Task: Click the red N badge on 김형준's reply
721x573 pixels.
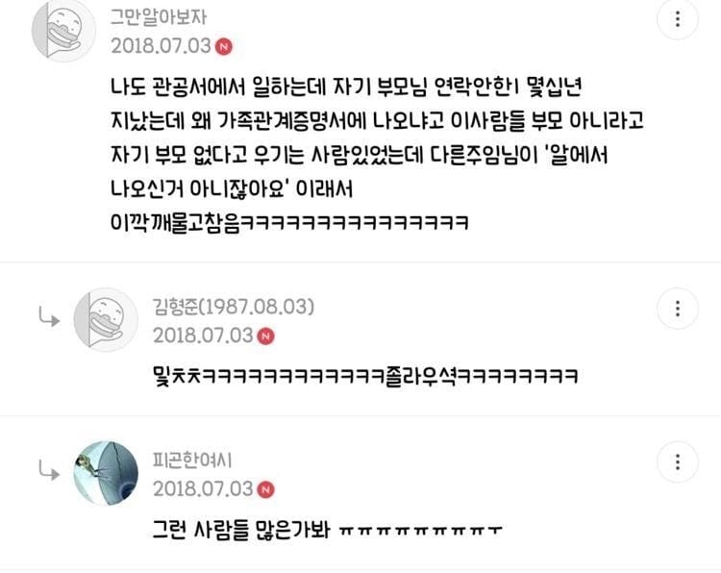Action: 265,336
